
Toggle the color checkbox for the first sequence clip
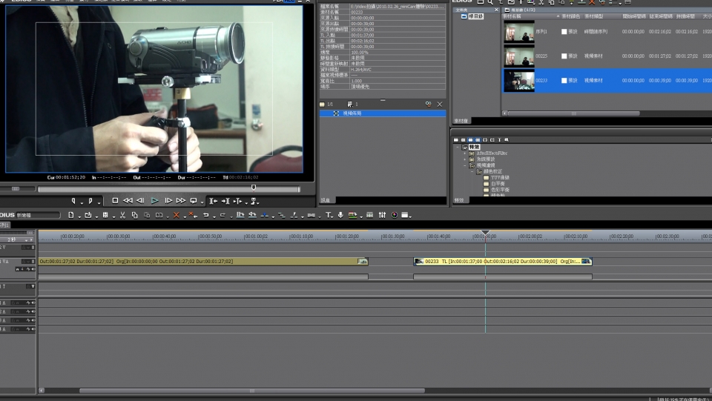point(564,32)
